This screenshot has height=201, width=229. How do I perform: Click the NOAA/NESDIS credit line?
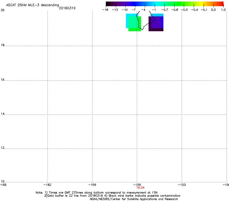[x=134, y=199]
